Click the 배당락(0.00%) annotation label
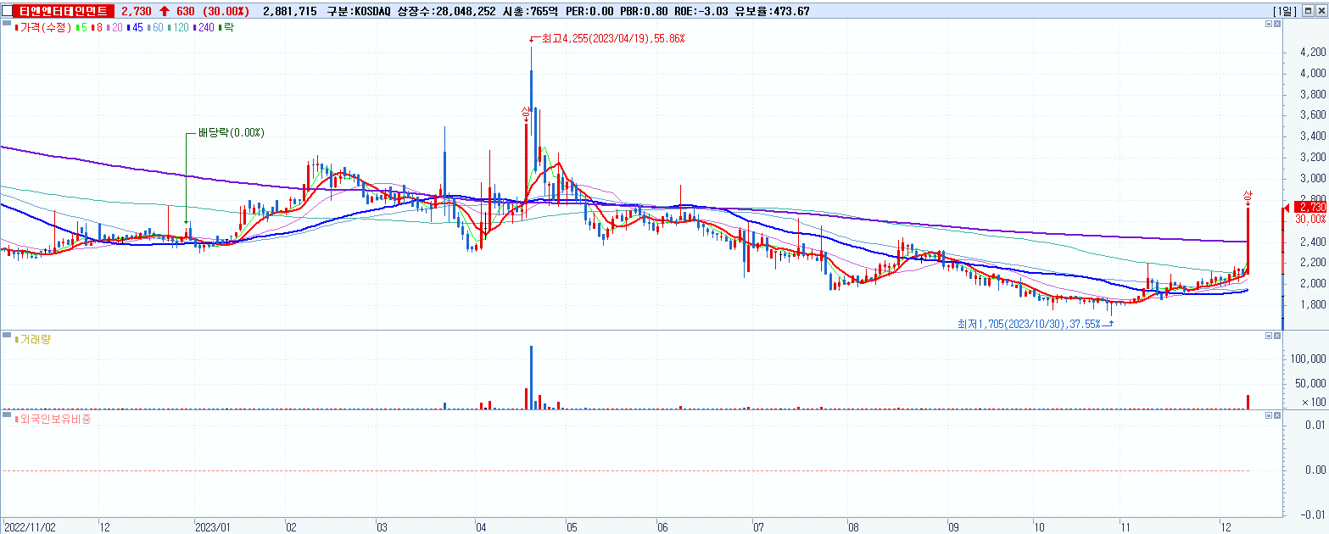The width and height of the screenshot is (1329, 534). pos(232,133)
